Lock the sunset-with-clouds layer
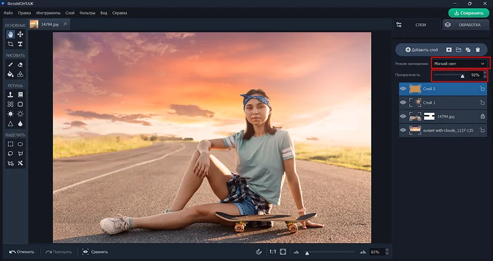This screenshot has width=493, height=261. (x=483, y=130)
